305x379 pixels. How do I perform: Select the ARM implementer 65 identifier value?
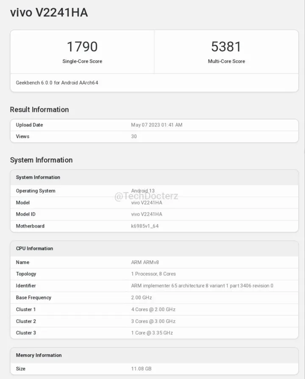202,286
